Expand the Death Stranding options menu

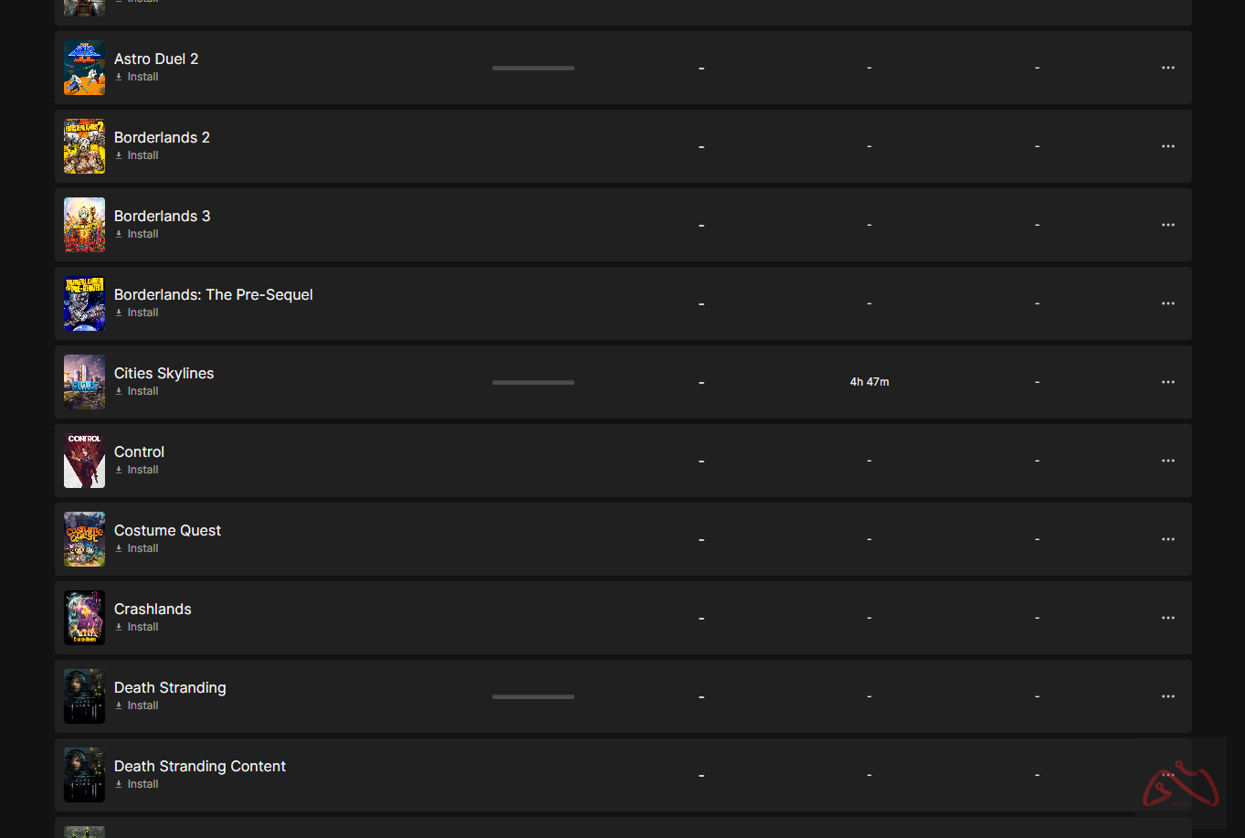click(x=1167, y=696)
